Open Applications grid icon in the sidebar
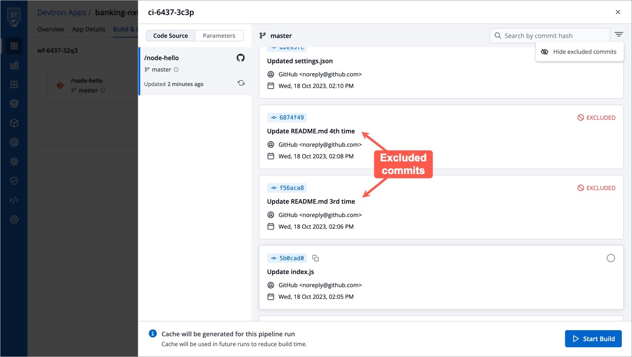Viewport: 632px width, 357px height. pos(14,46)
